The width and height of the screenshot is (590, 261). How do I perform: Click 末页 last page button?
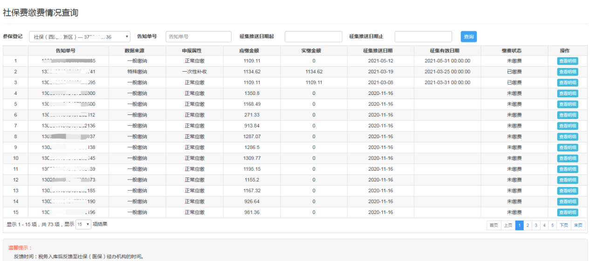coord(578,225)
